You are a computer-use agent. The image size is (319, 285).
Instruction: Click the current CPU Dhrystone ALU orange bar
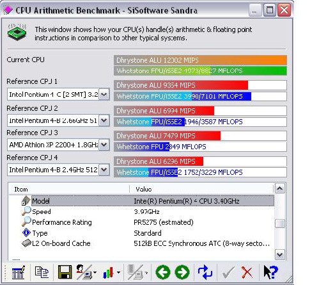[200, 60]
